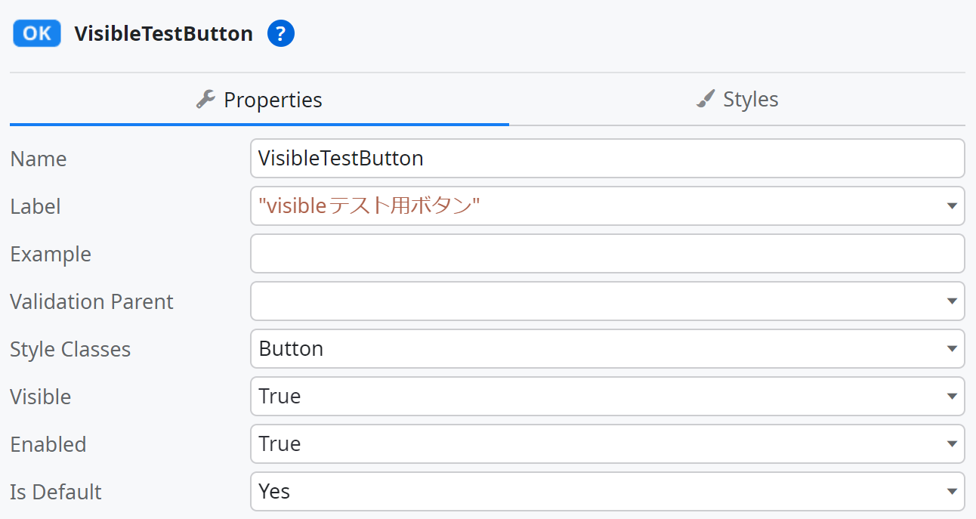Viewport: 976px width, 519px height.
Task: Click the blue help question mark icon
Action: click(281, 34)
